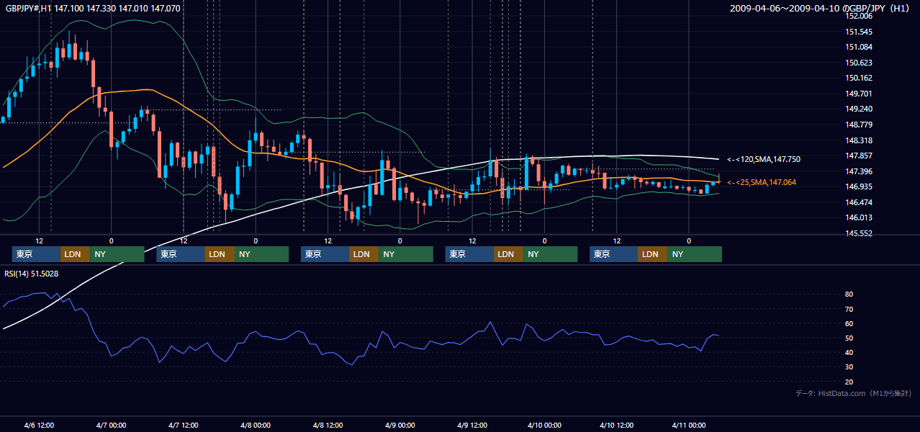Click the 4/10 12:00 time axis label
920x432 pixels.
tap(616, 425)
